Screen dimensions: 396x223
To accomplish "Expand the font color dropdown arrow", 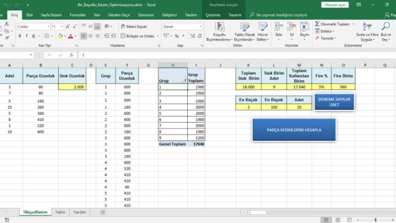I will (75, 36).
